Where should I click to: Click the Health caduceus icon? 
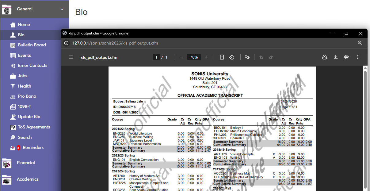(x=13, y=86)
